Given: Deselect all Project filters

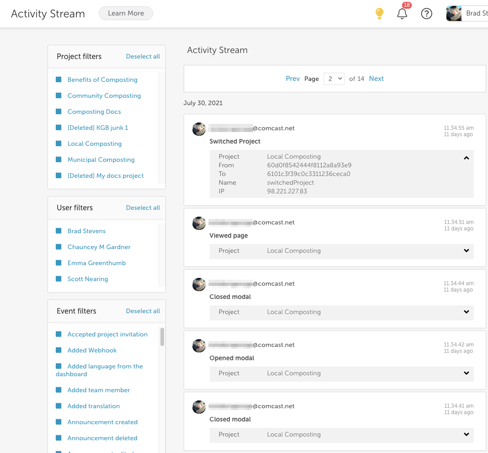Looking at the screenshot, I should 143,56.
